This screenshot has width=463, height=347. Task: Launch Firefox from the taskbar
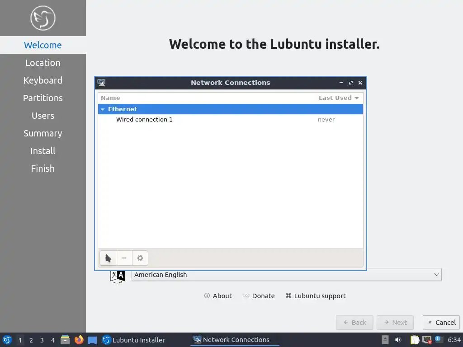(x=79, y=340)
